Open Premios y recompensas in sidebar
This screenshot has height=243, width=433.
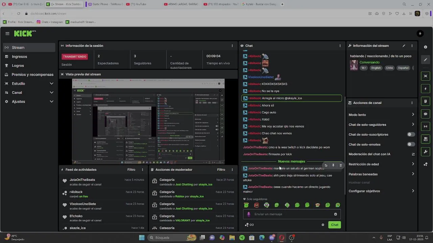click(x=29, y=75)
